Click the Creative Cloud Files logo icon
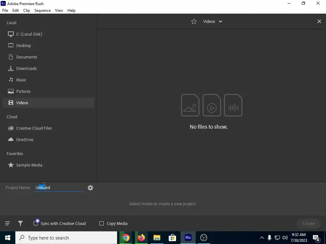The width and height of the screenshot is (326, 244). (x=11, y=128)
